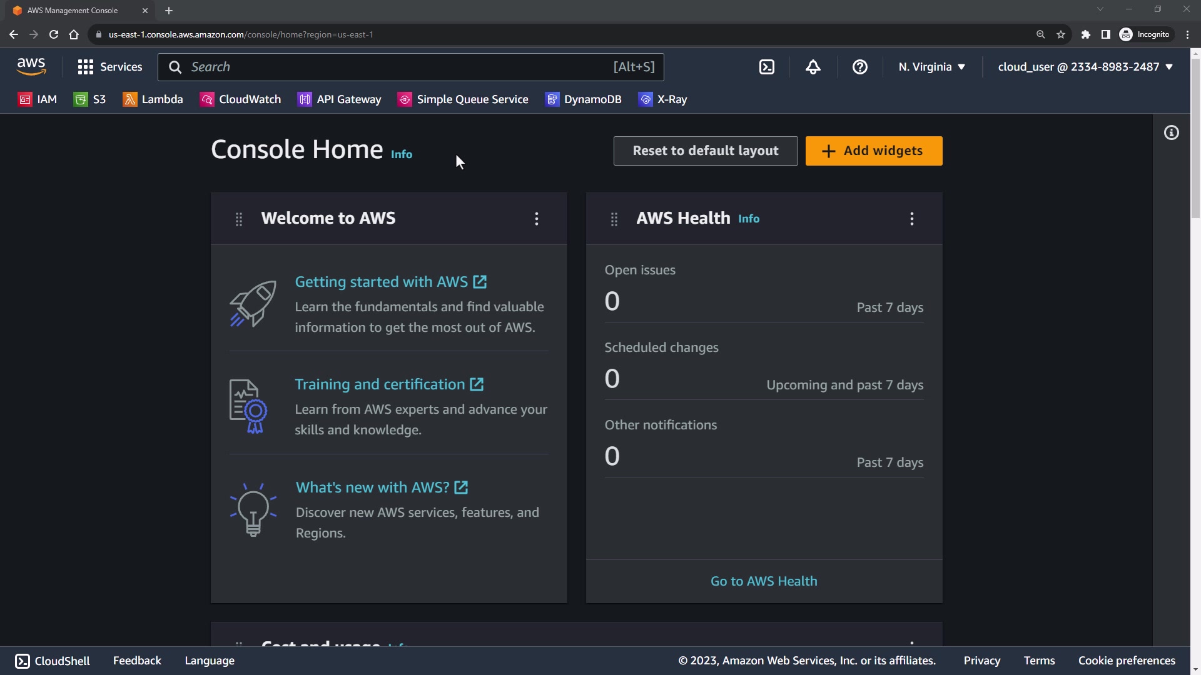
Task: Open Language menu in footer
Action: coord(210,661)
